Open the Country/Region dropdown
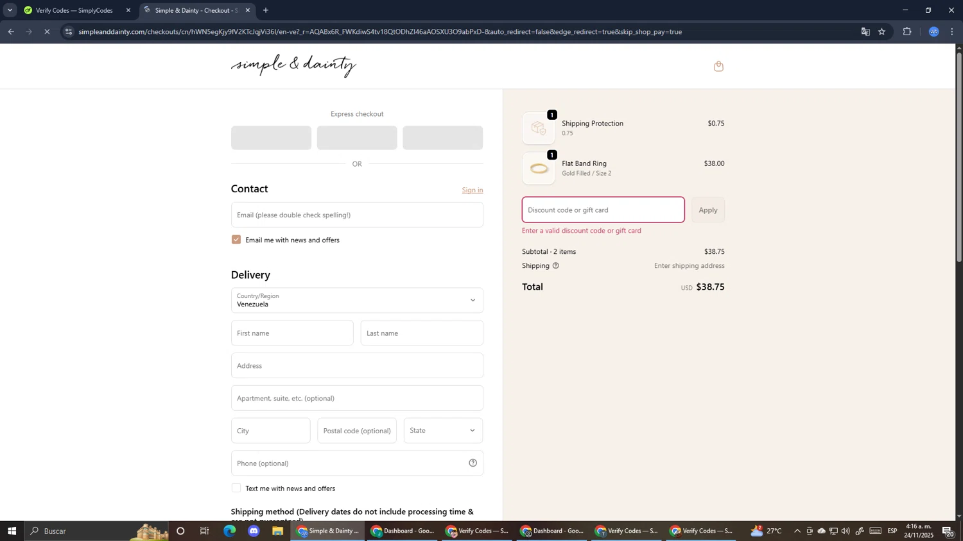The image size is (963, 541). tap(357, 300)
